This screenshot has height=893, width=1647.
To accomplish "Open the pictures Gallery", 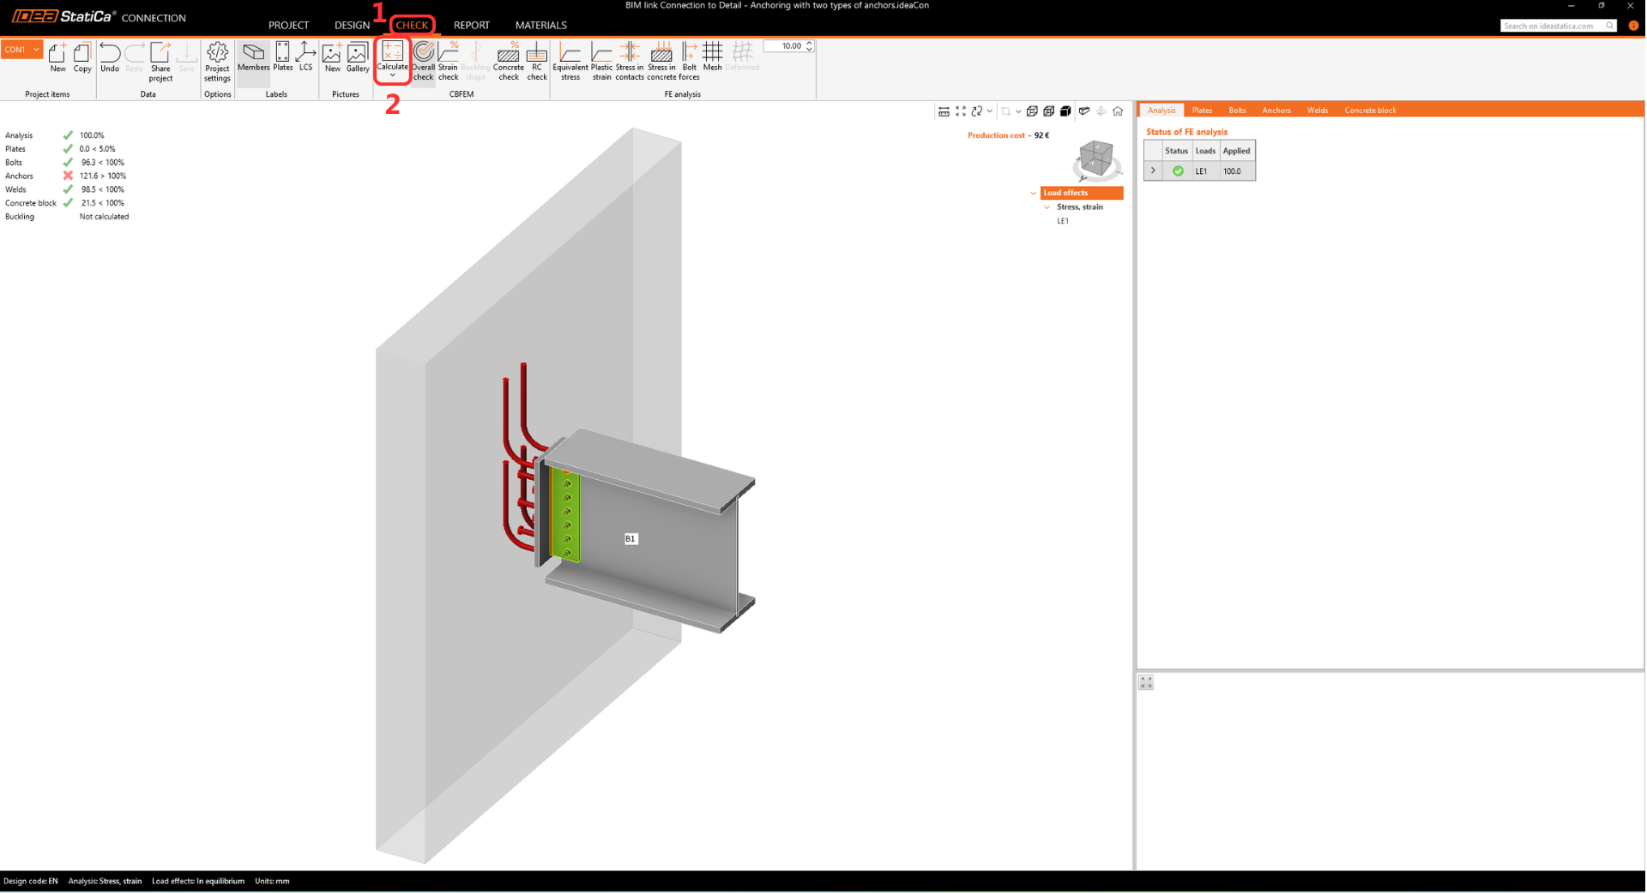I will (358, 57).
